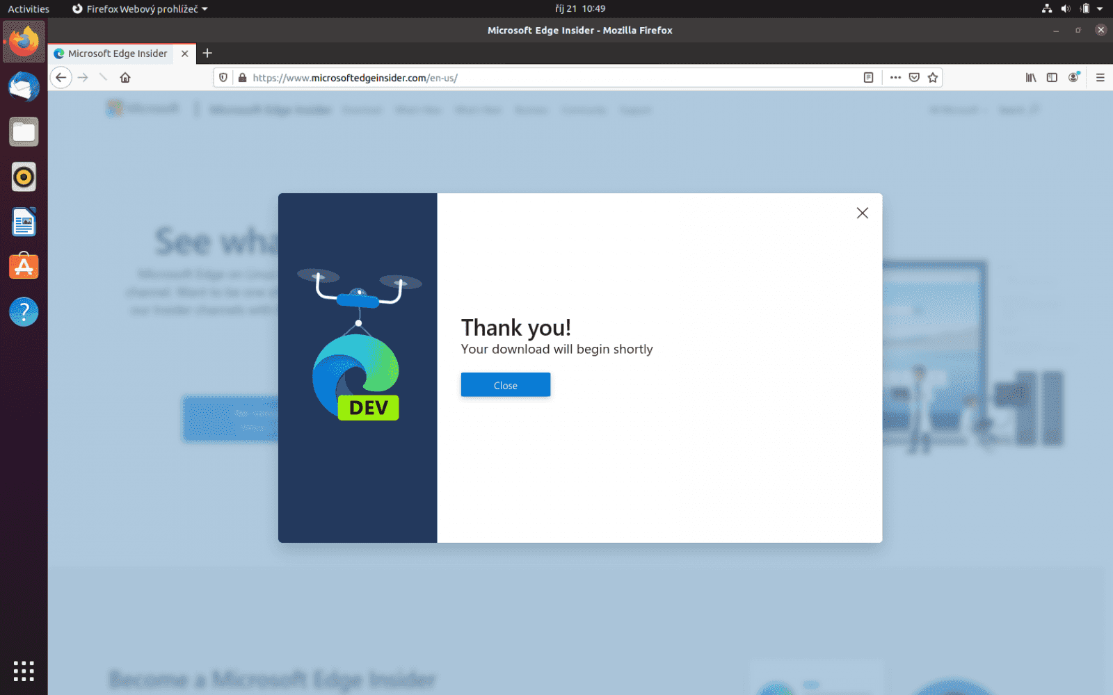1113x695 pixels.
Task: Click the tracking protection shield icon
Action: click(223, 78)
